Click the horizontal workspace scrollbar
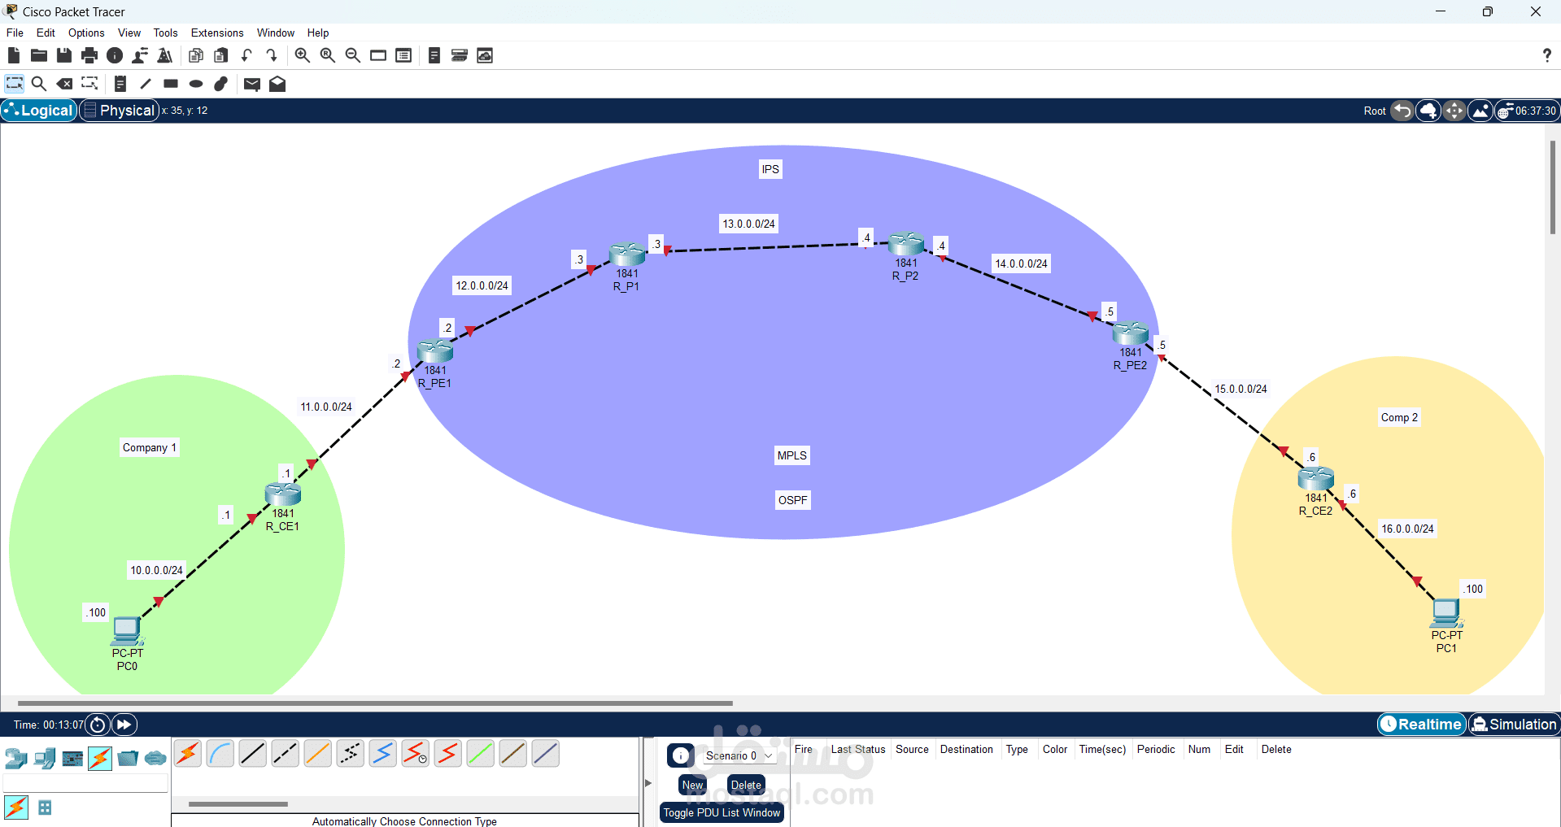This screenshot has height=827, width=1561. [x=375, y=703]
